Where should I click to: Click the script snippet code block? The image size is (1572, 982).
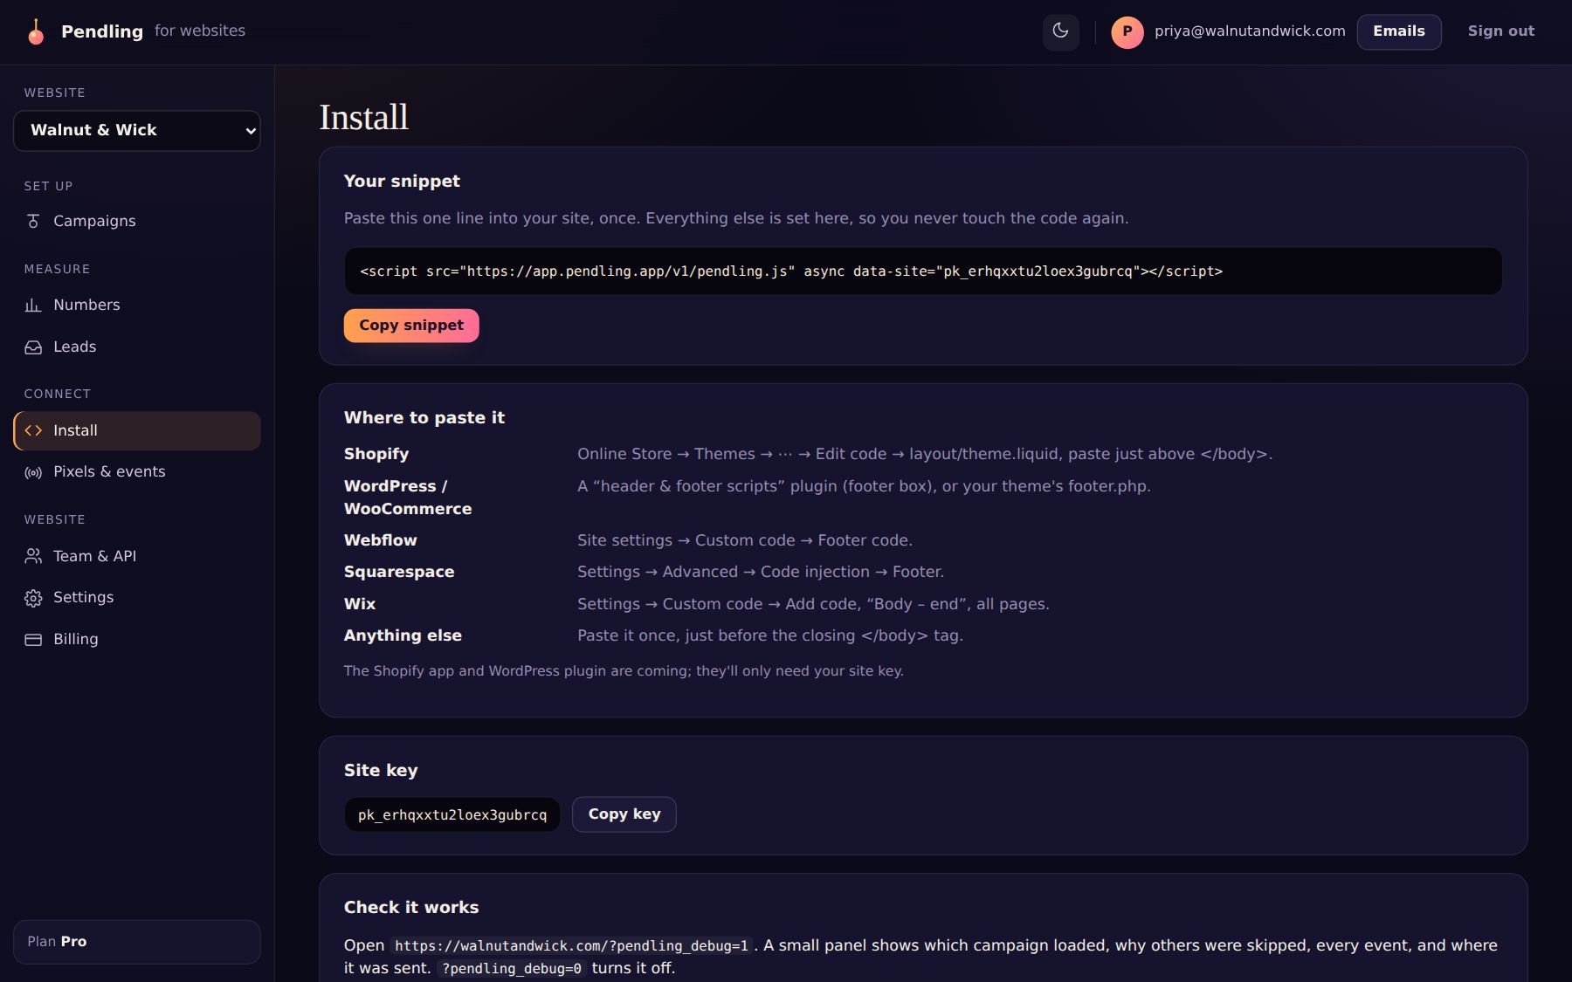pos(923,271)
